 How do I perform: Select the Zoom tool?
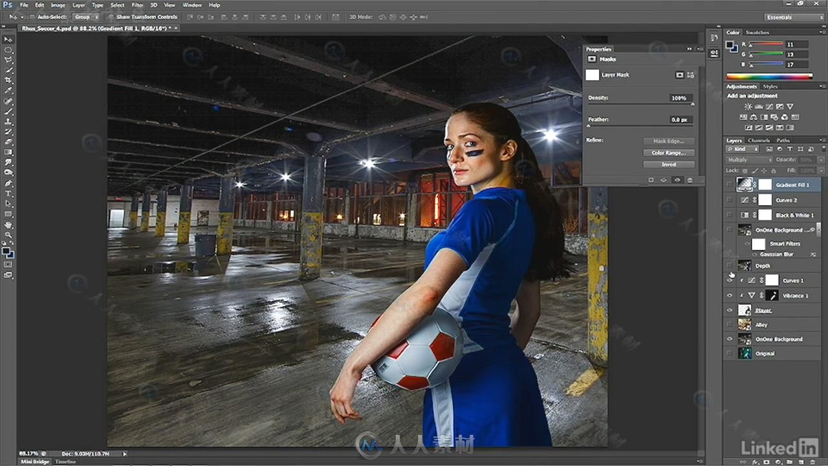click(x=9, y=235)
